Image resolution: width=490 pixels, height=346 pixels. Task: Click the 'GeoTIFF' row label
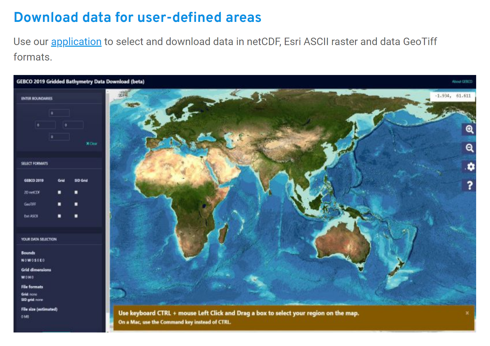tap(30, 204)
